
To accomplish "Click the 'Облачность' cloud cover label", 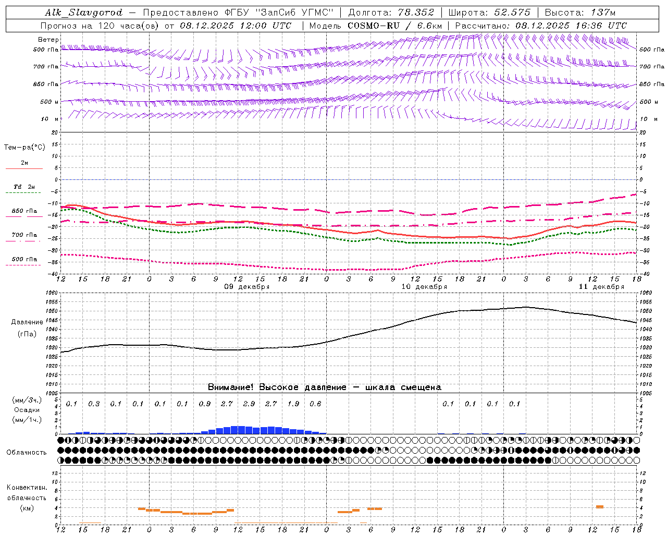I will click(x=27, y=453).
